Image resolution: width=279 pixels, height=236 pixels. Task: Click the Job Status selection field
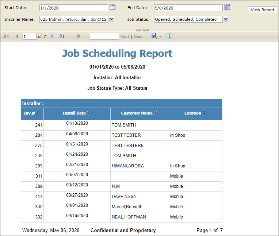pyautogui.click(x=188, y=19)
